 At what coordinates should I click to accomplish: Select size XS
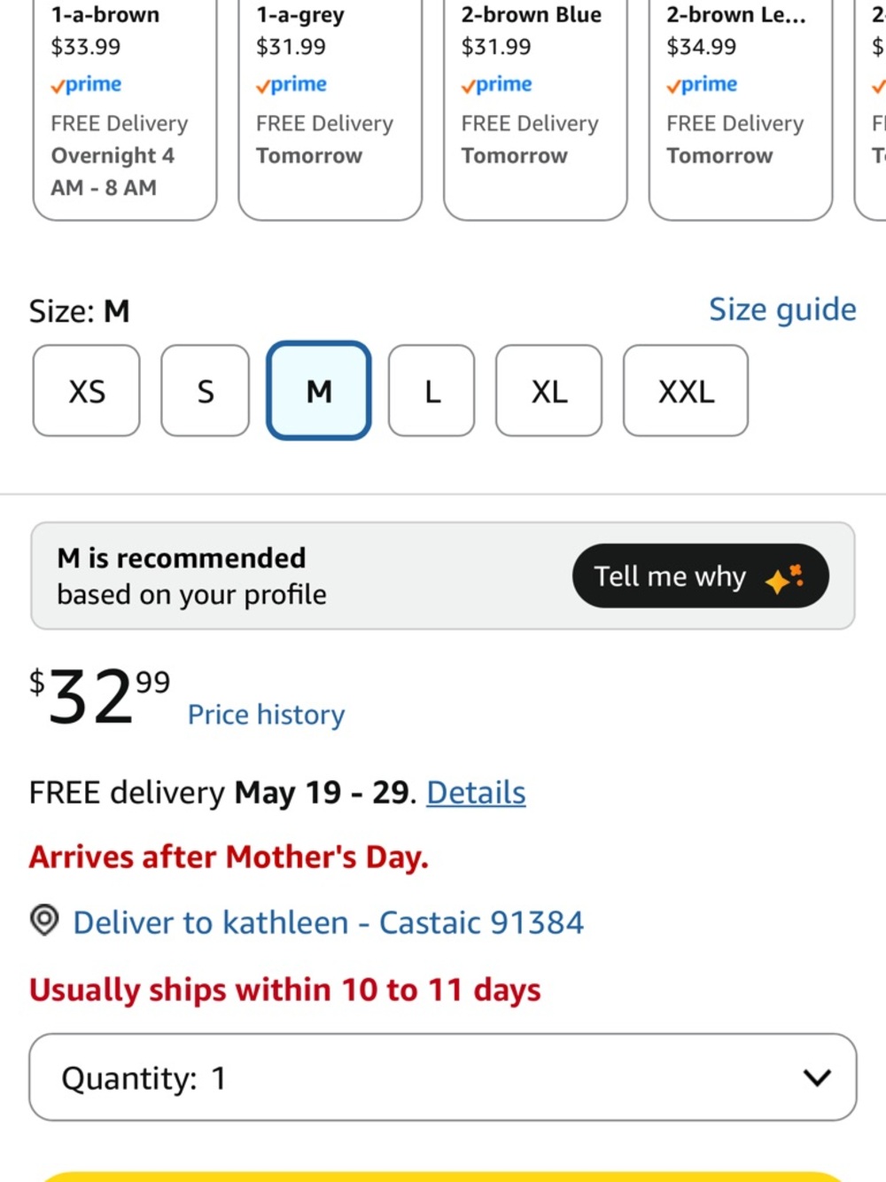coord(87,391)
